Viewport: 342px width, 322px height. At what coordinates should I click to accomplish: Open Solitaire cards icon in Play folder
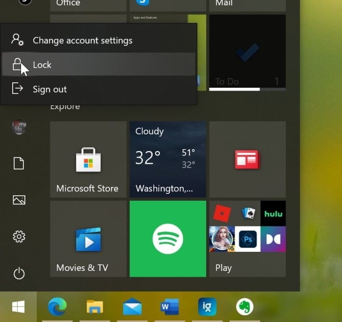[x=248, y=213]
